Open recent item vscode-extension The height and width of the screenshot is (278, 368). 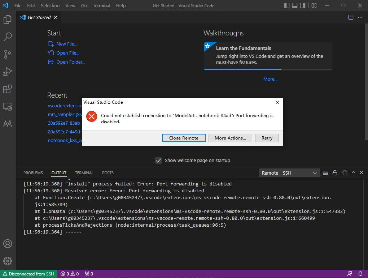pos(65,106)
